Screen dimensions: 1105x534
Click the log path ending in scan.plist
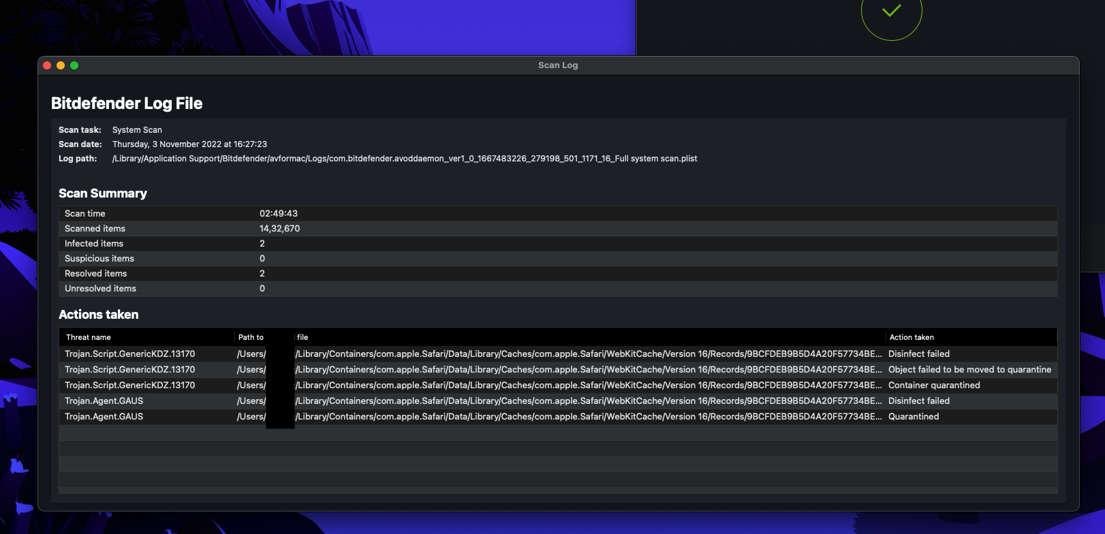[x=405, y=159]
